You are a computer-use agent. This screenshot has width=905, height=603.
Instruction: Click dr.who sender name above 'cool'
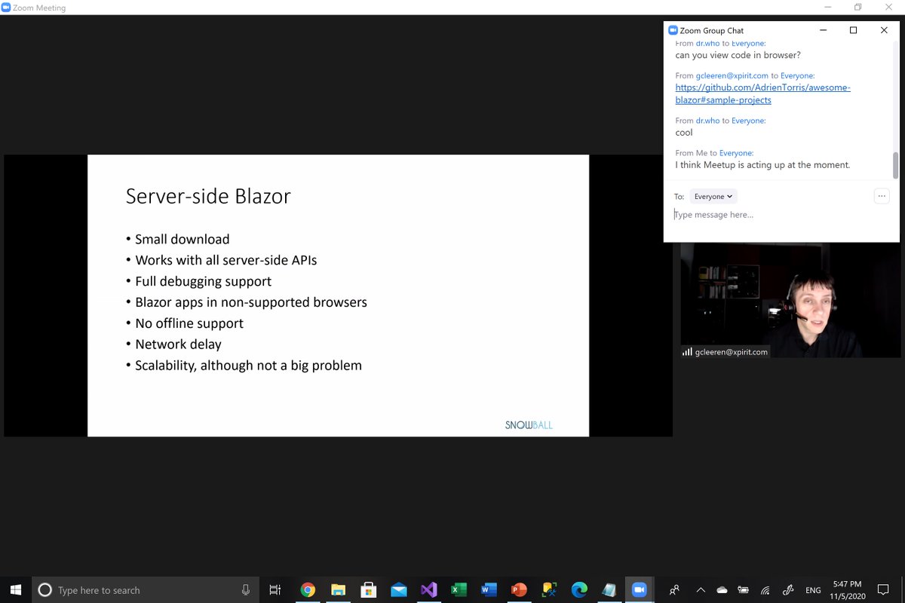(x=707, y=121)
